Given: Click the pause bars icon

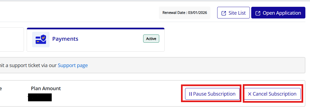Looking at the screenshot, I should (191, 94).
